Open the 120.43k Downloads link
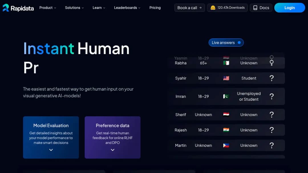The width and height of the screenshot is (308, 173). click(x=227, y=8)
